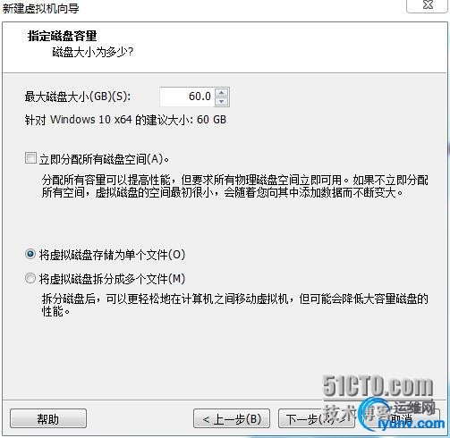Enable the 立即分配所有磁盘空间 checkbox

(30, 158)
